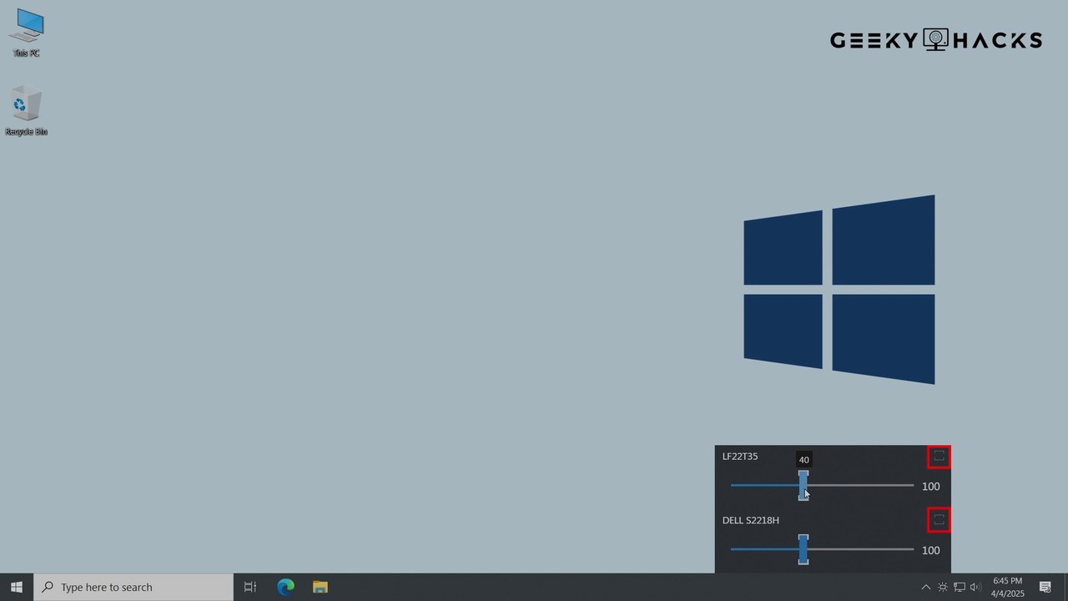The width and height of the screenshot is (1068, 601).
Task: Open the network tray icon
Action: coord(960,588)
